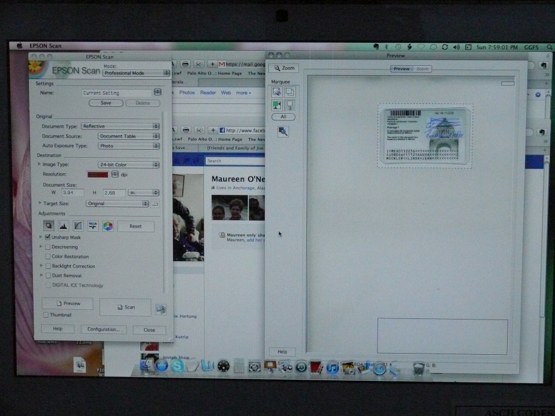Open the Histogram Adjustment tool
The image size is (555, 416).
click(x=64, y=225)
